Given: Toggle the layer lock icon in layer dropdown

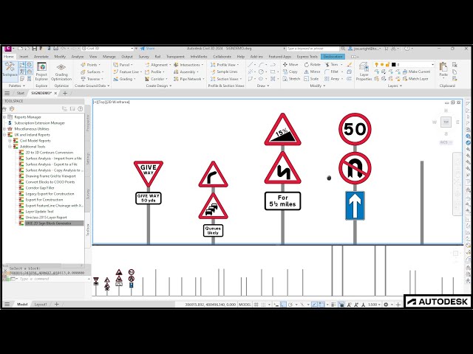Looking at the screenshot, I should (387, 64).
